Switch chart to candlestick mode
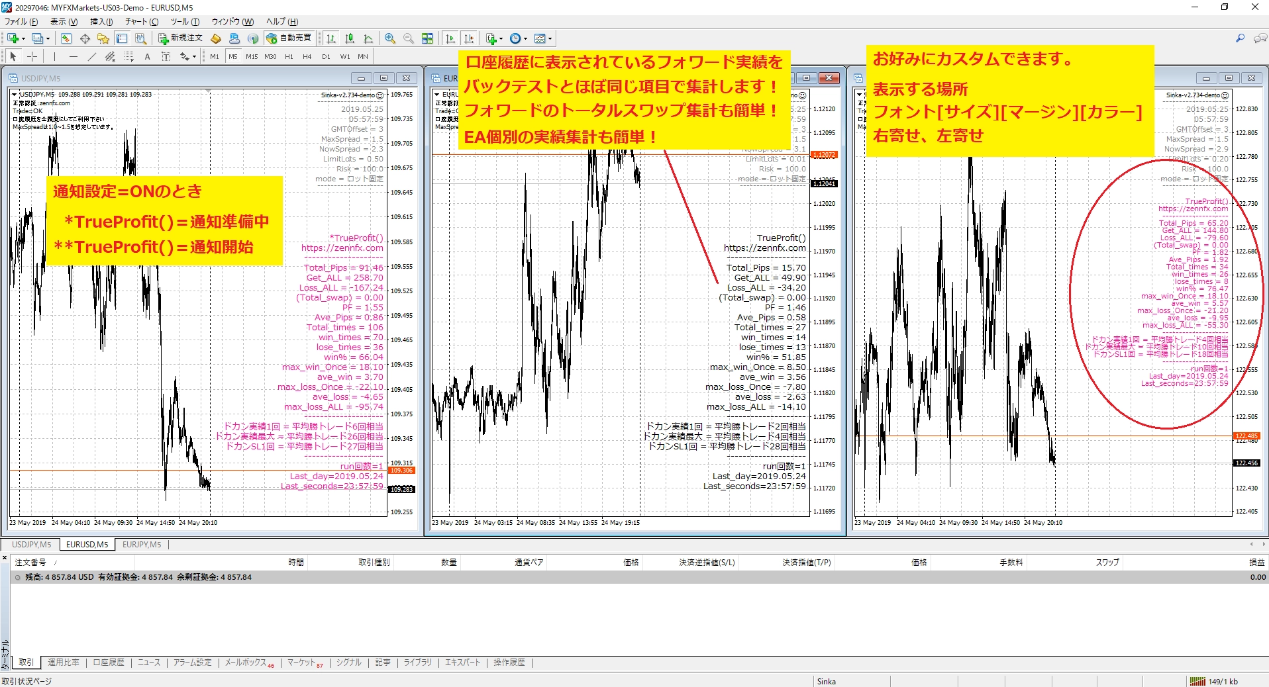Viewport: 1269px width, 687px height. pyautogui.click(x=350, y=38)
